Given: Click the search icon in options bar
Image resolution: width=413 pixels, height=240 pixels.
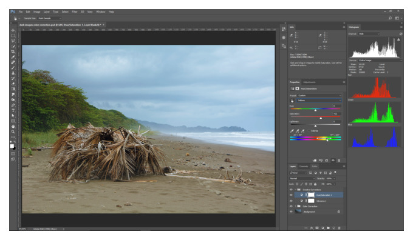Looking at the screenshot, I should tap(390, 18).
